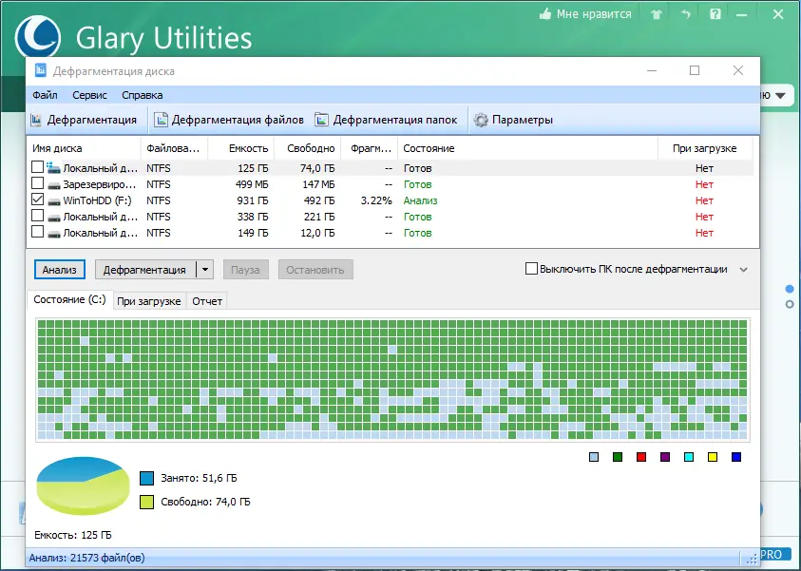Click the resize grip in the status bar
Screen dimensions: 801x571
[x=752, y=559]
